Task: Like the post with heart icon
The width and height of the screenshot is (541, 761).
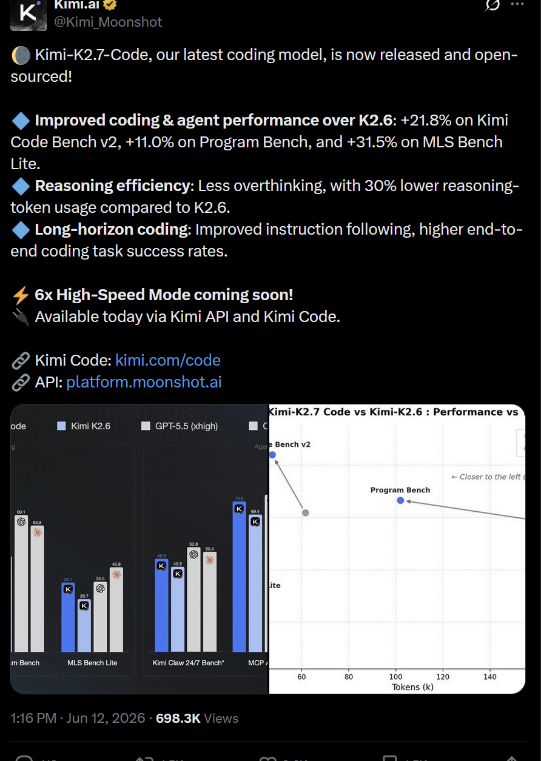Action: point(267,758)
